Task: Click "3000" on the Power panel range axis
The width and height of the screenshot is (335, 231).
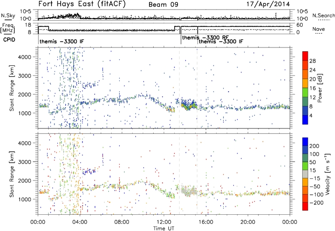Action: click(25, 76)
